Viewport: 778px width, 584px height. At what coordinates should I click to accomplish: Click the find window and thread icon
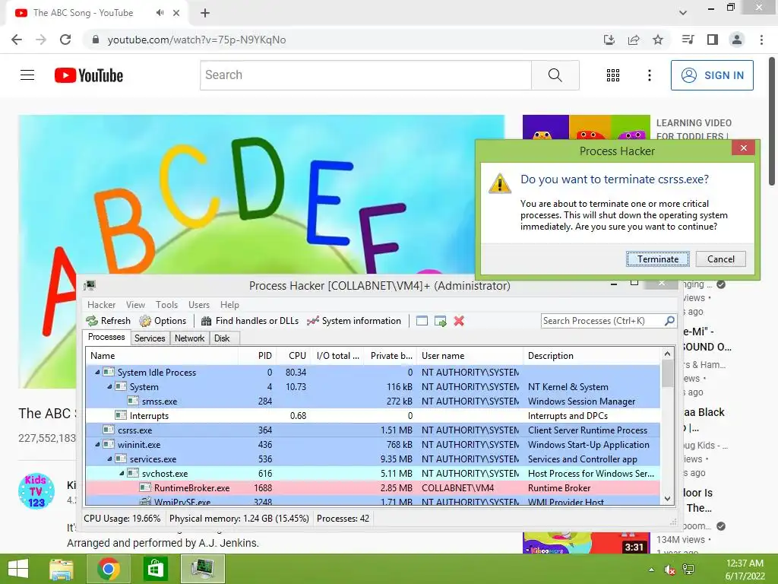(x=440, y=321)
